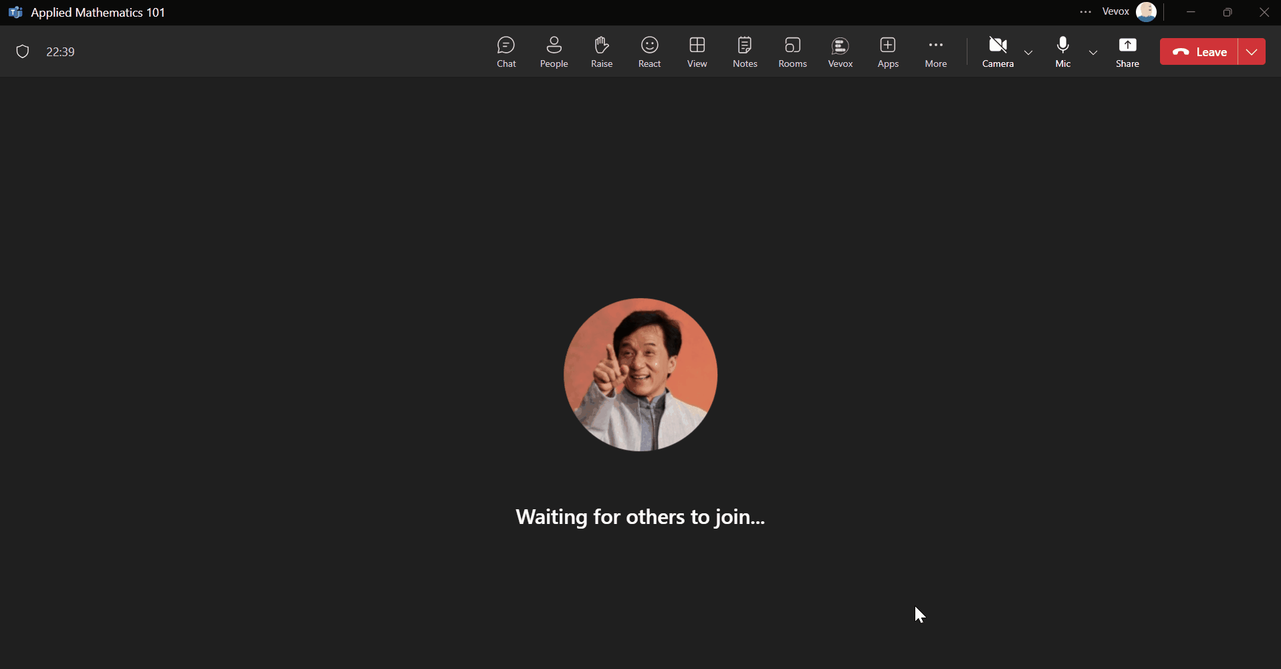Open meeting Notes

(745, 52)
